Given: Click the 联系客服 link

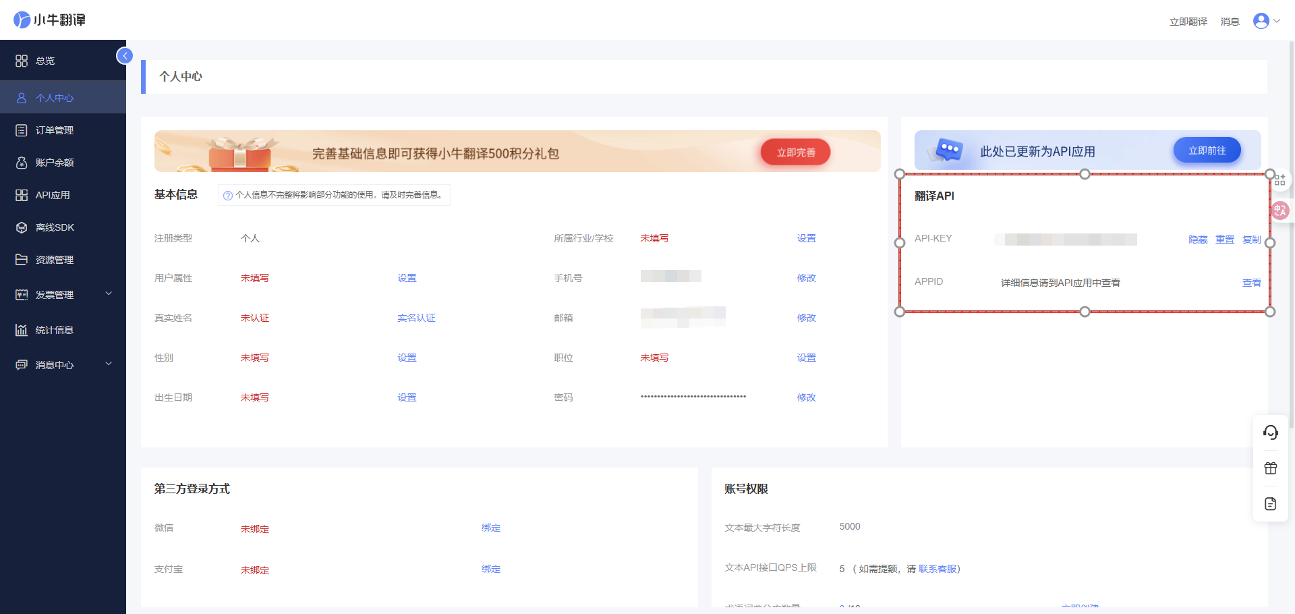Looking at the screenshot, I should point(938,569).
